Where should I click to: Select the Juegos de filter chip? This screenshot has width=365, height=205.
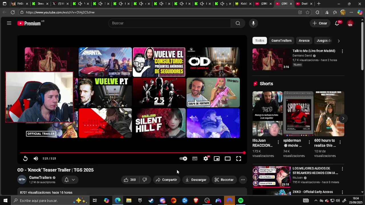(x=324, y=40)
